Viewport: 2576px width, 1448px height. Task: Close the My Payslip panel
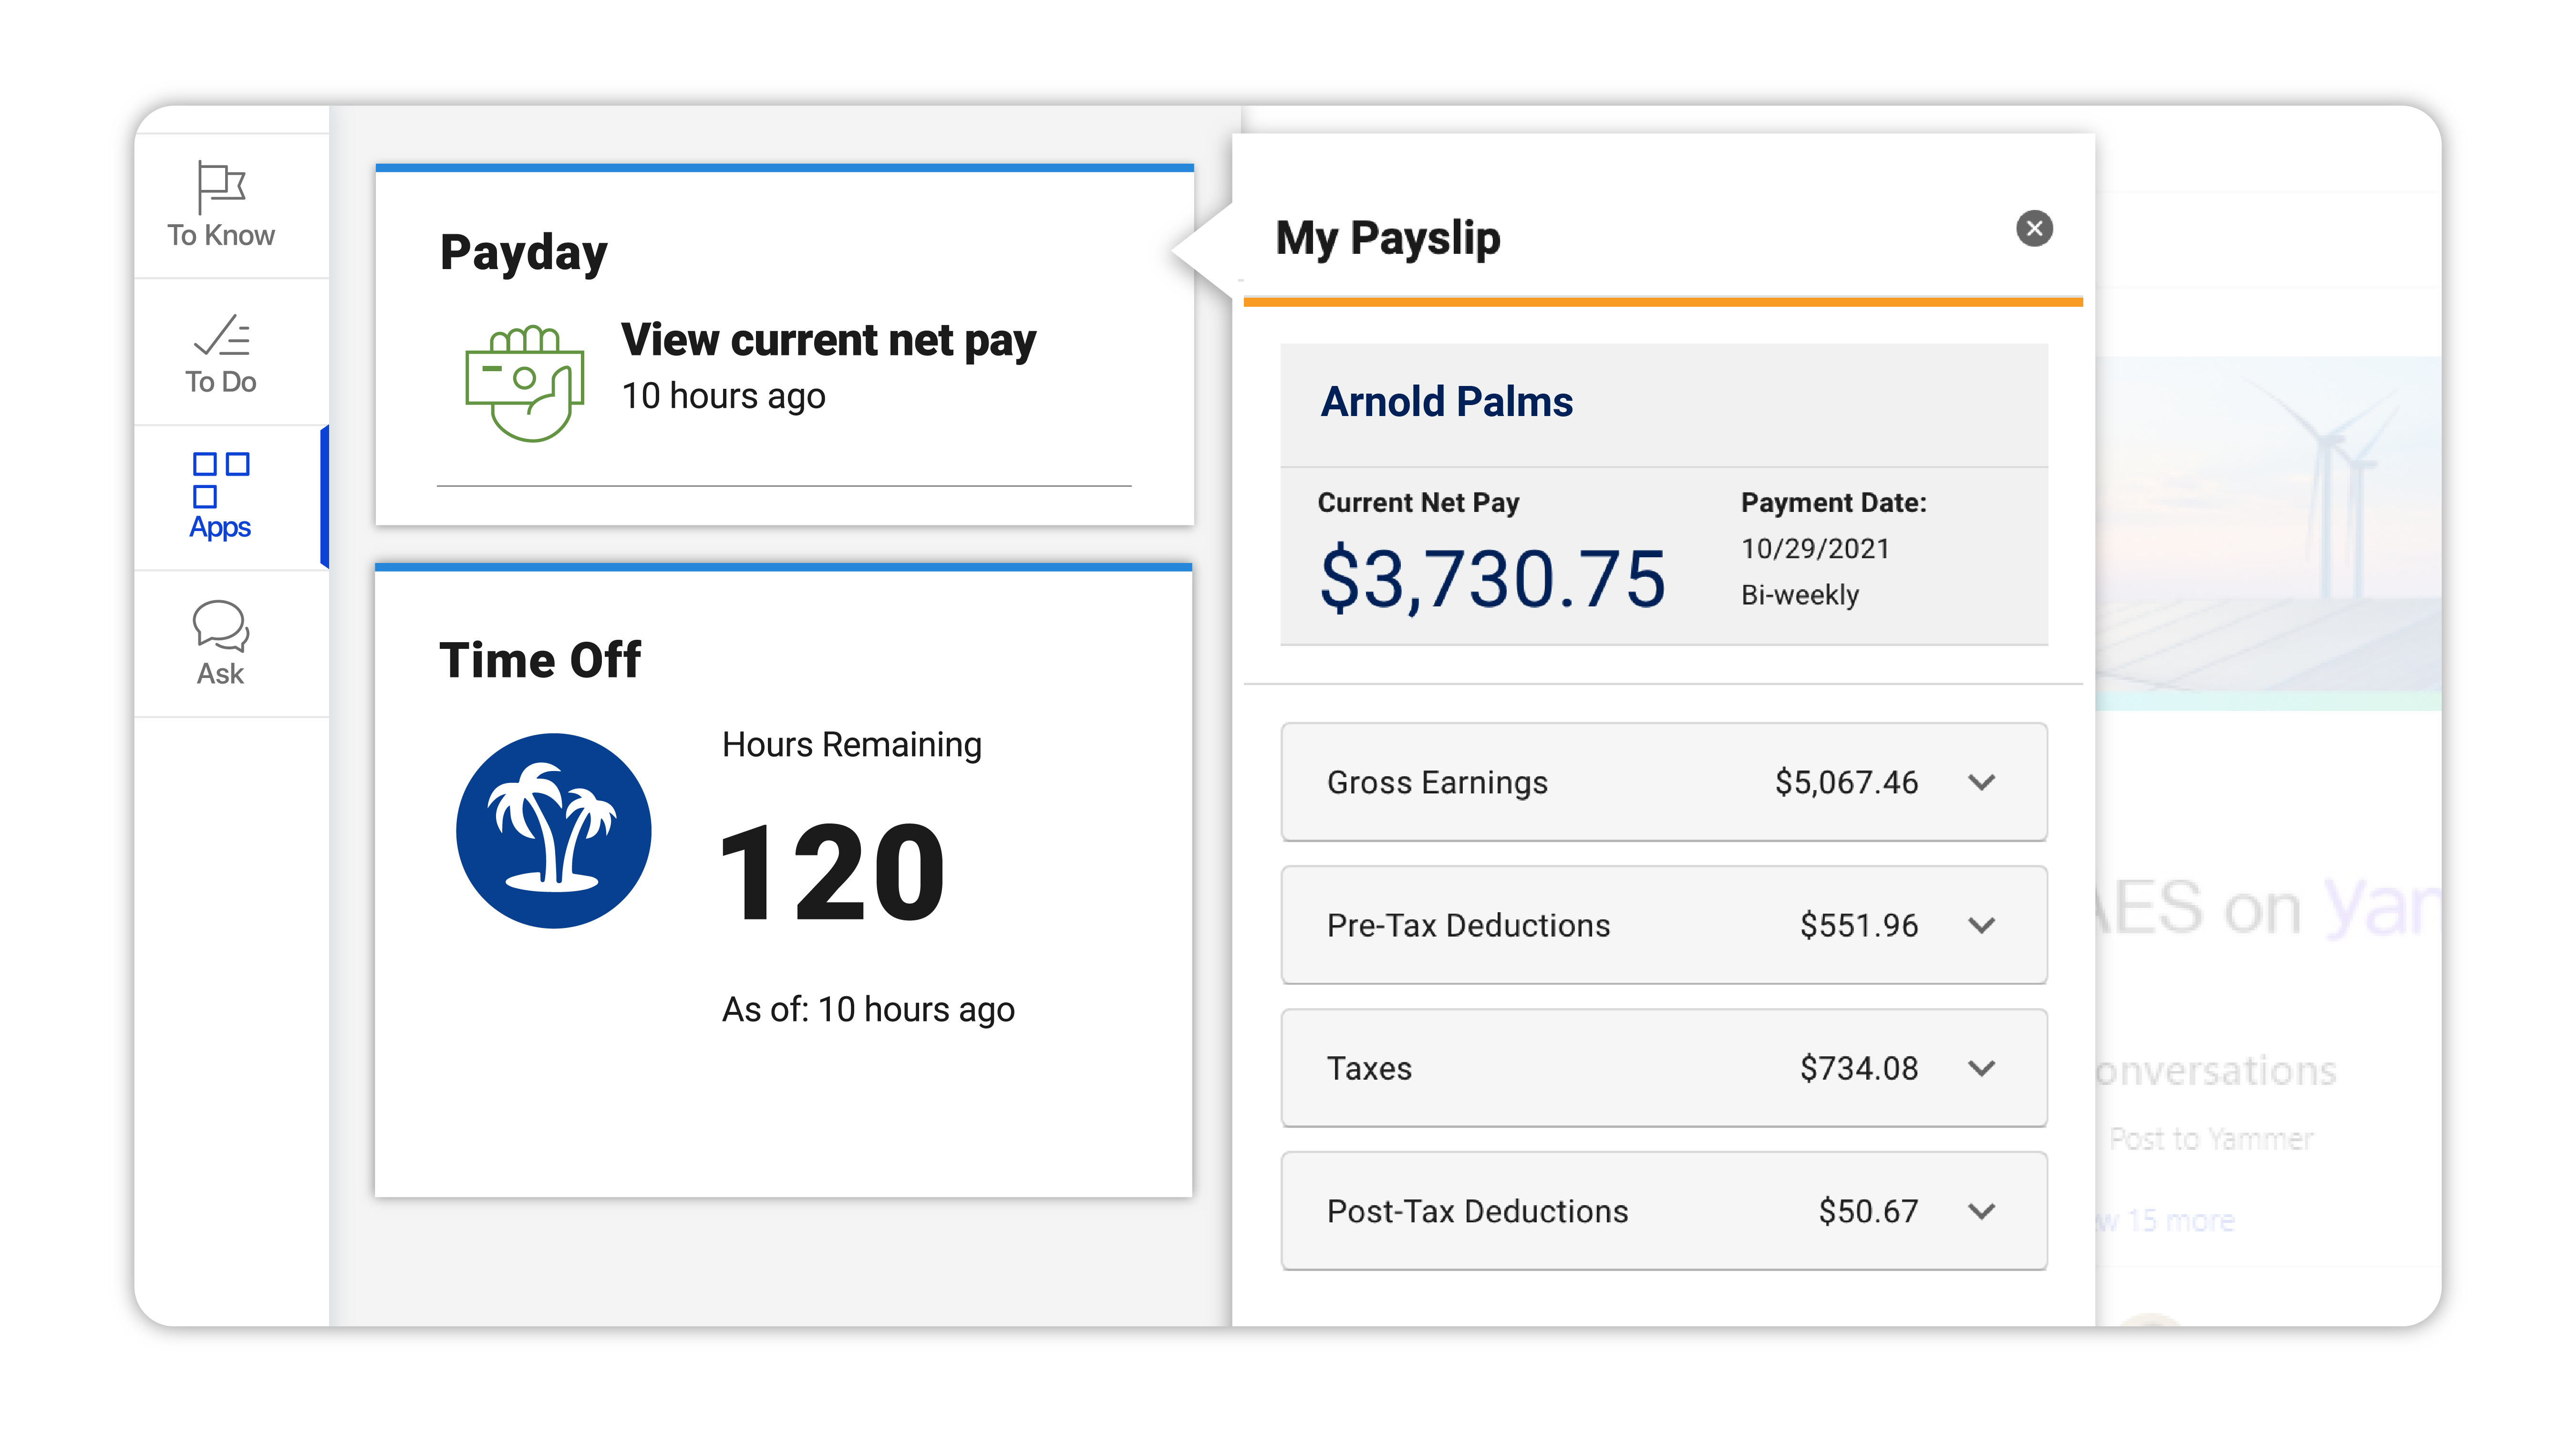click(x=2034, y=229)
